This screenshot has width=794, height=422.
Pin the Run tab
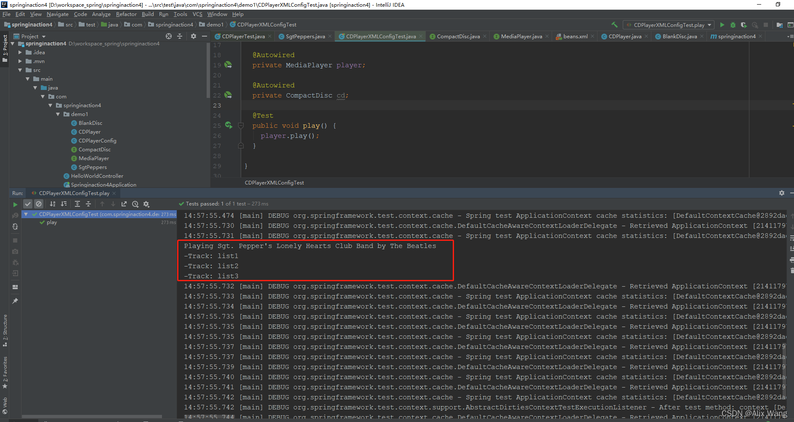point(15,301)
